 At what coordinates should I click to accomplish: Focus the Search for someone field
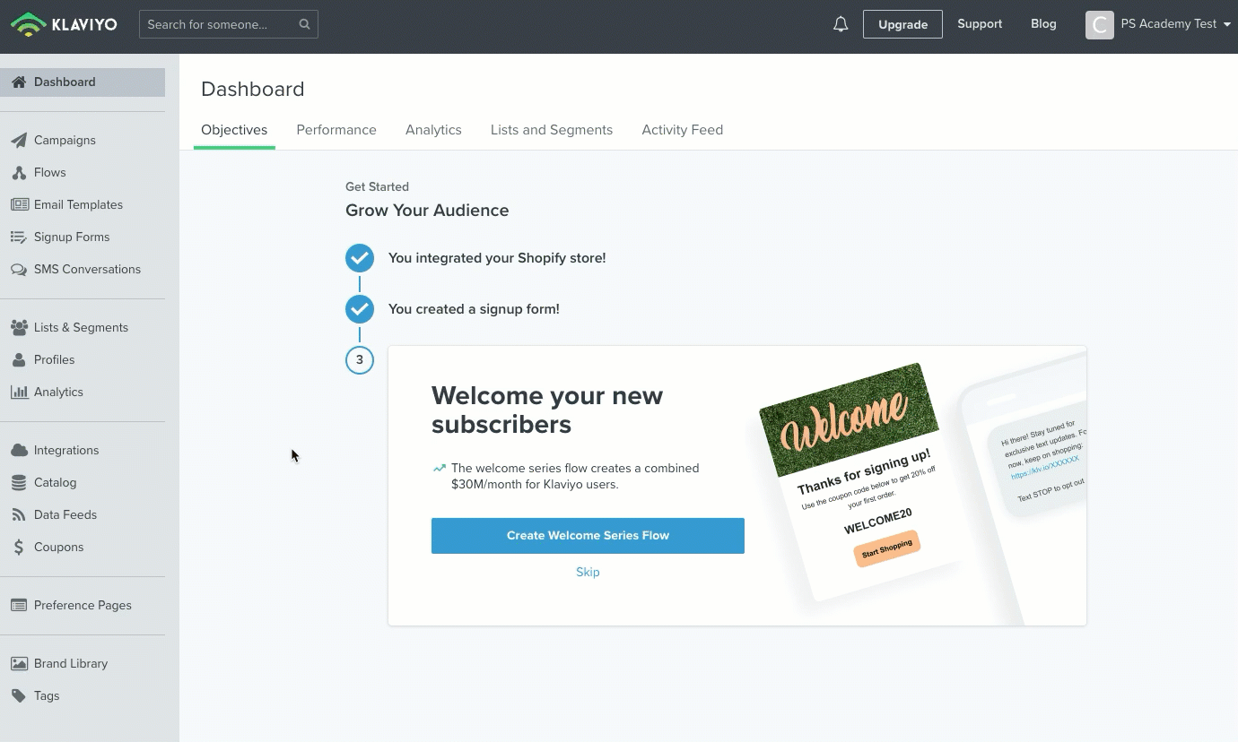coord(219,24)
